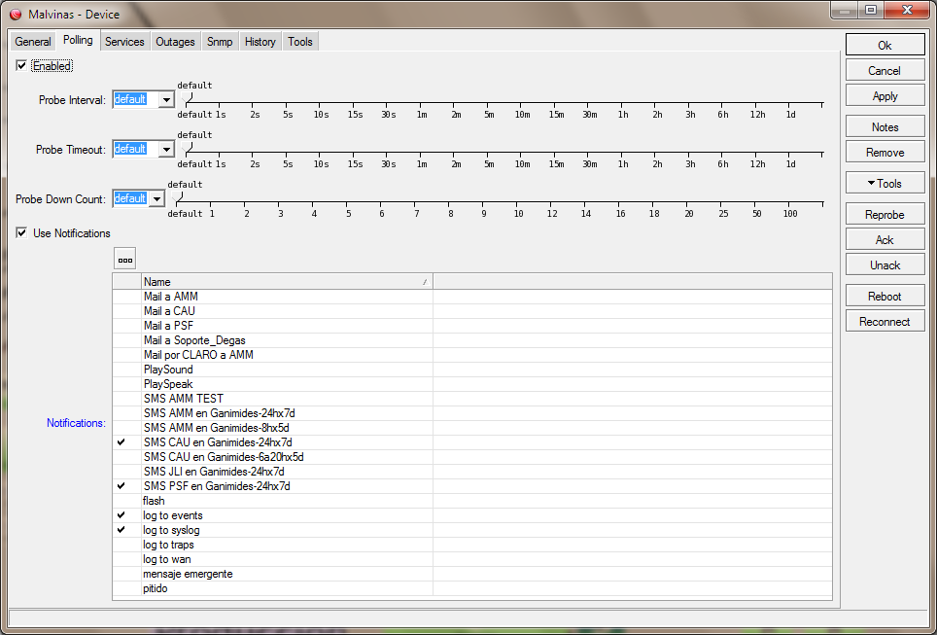This screenshot has height=635, width=937.
Task: Uncheck the log to syslog notification
Action: tap(121, 530)
